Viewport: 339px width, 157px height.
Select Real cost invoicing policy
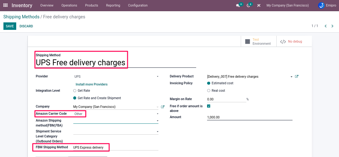click(209, 91)
